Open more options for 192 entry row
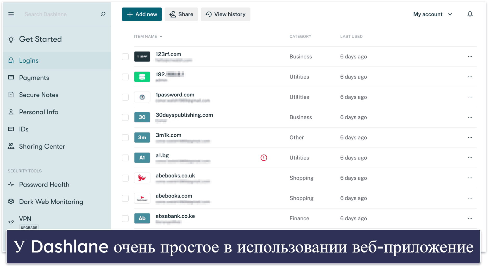Viewport: 489px width, 266px height. 470,77
